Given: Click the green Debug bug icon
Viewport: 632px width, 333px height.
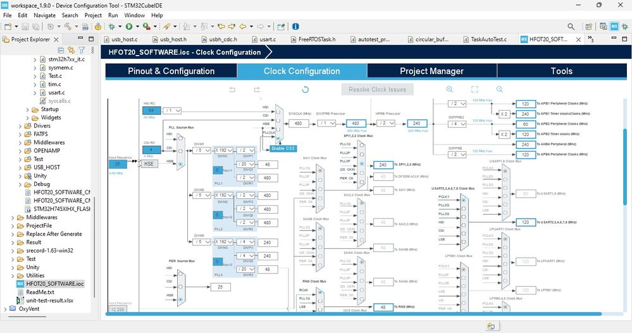Looking at the screenshot, I should 111,27.
